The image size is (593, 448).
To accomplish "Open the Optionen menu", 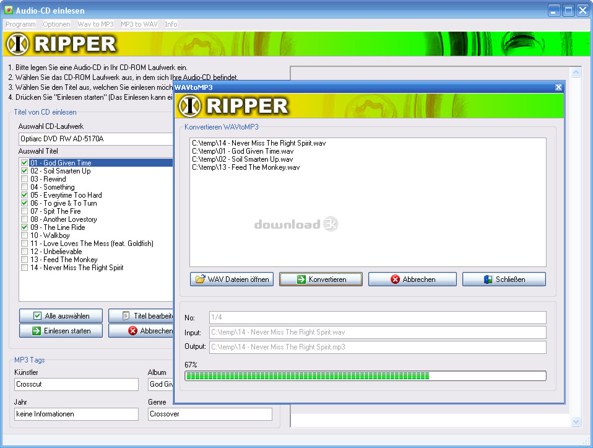I will [x=56, y=24].
